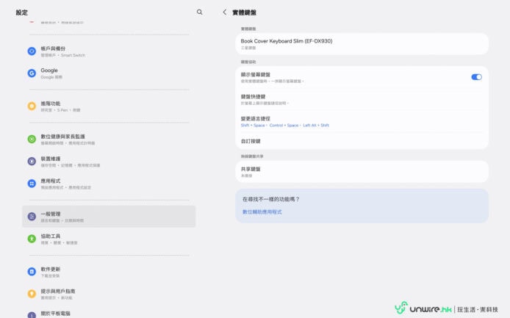The height and width of the screenshot is (318, 510).
Task: Open search in Settings with magnifier icon
Action: [x=199, y=12]
